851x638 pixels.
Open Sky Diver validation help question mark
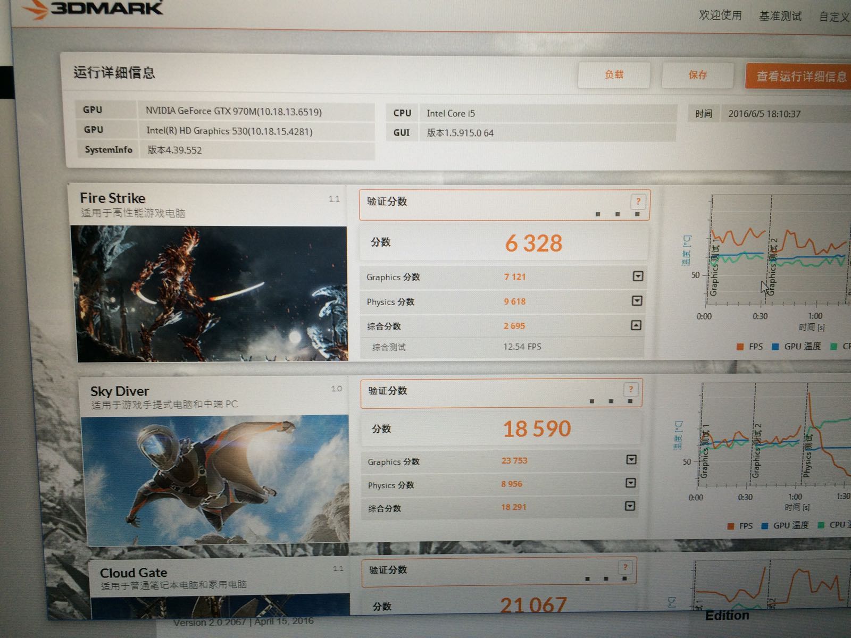631,389
